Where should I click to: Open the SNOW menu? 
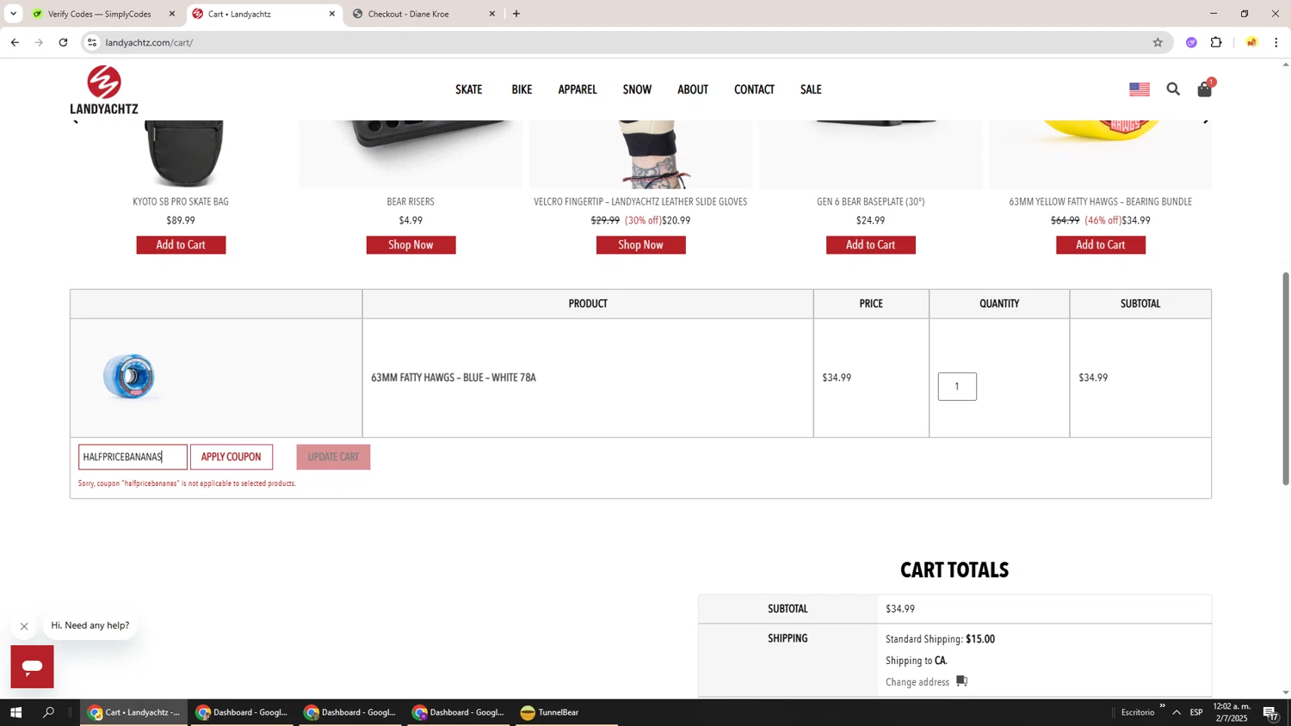pos(637,89)
